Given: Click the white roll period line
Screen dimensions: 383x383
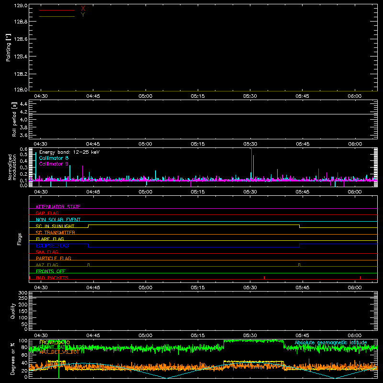Looking at the screenshot, I should click(x=203, y=114).
